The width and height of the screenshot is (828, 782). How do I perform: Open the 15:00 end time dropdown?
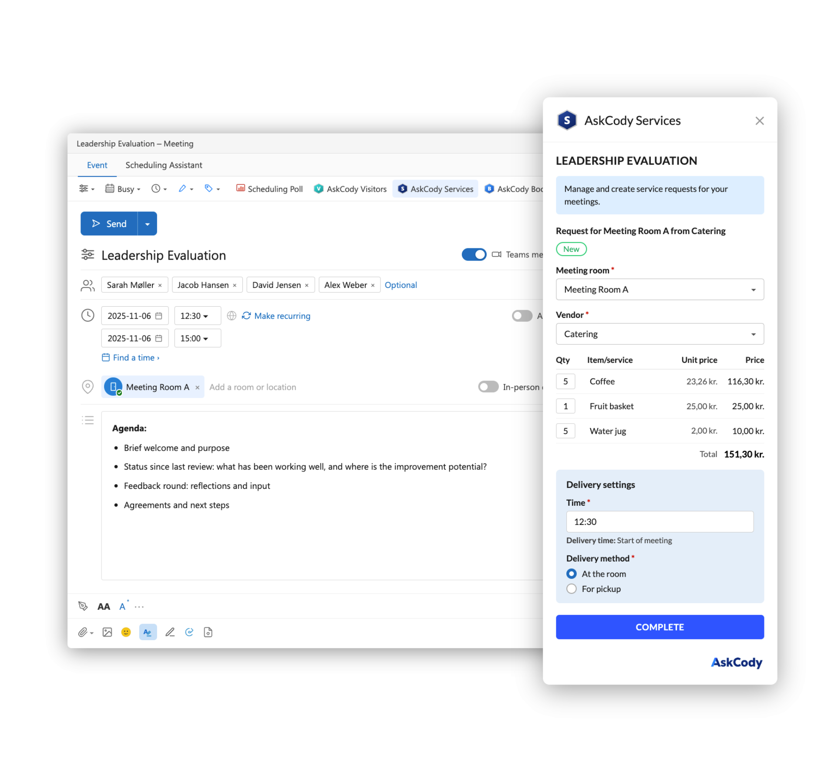(198, 338)
